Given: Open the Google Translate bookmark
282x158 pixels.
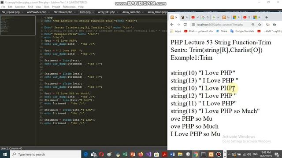Looking at the screenshot, I should click(x=242, y=31).
